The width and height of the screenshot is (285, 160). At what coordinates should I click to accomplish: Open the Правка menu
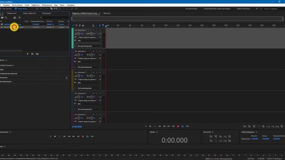(6, 5)
